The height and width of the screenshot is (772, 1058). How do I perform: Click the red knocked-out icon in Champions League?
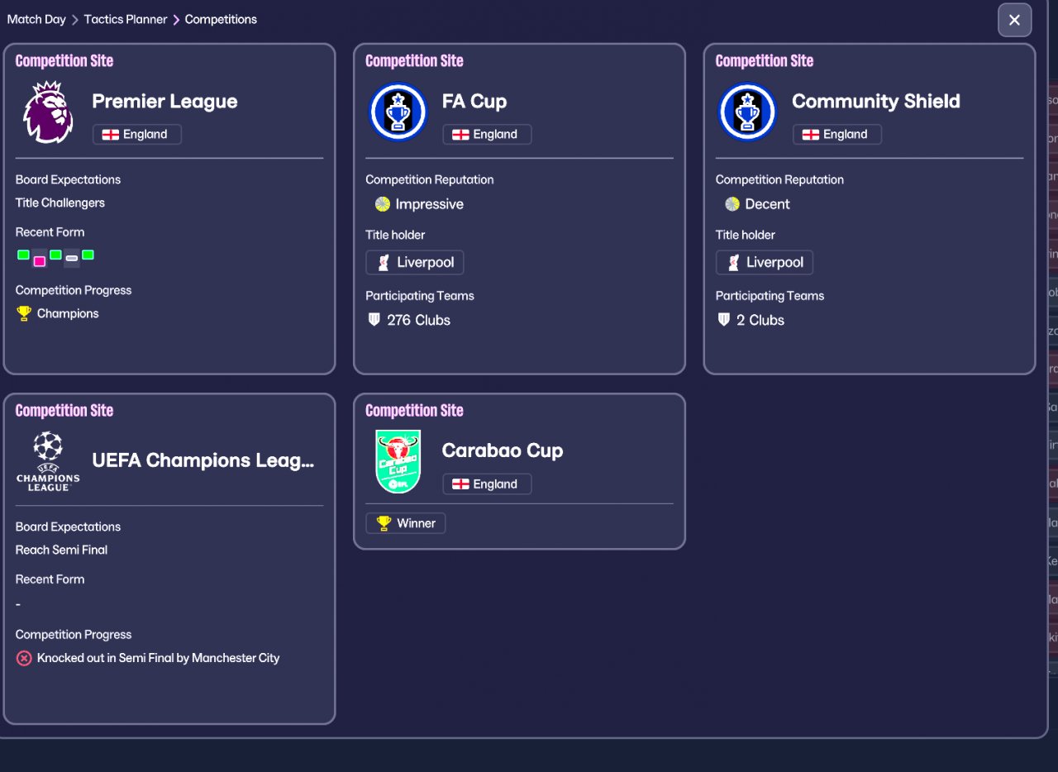click(x=24, y=658)
